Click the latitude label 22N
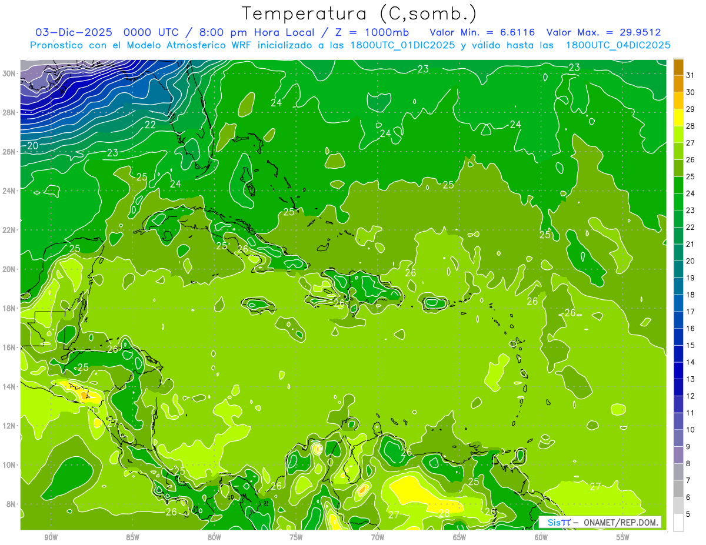Image resolution: width=706 pixels, height=545 pixels. [9, 230]
